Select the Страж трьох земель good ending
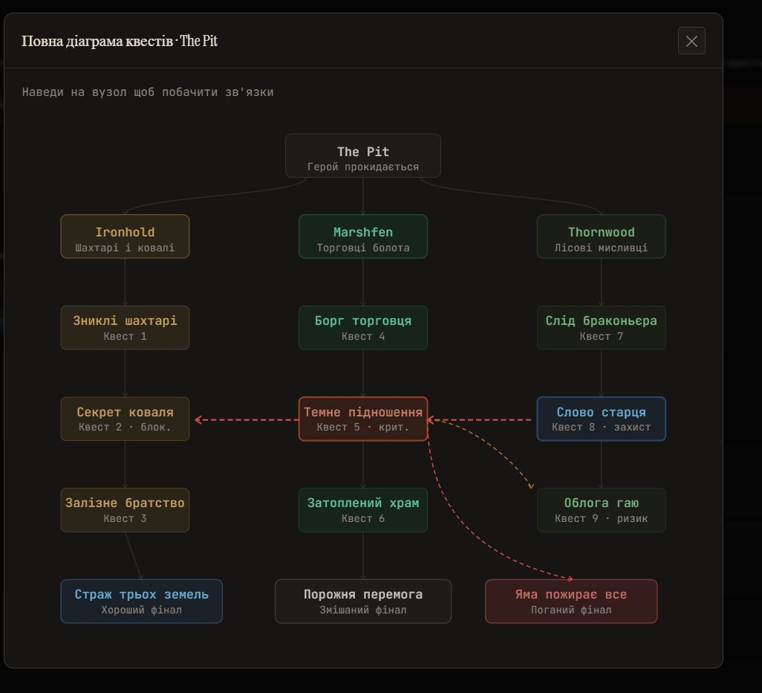 pyautogui.click(x=141, y=602)
